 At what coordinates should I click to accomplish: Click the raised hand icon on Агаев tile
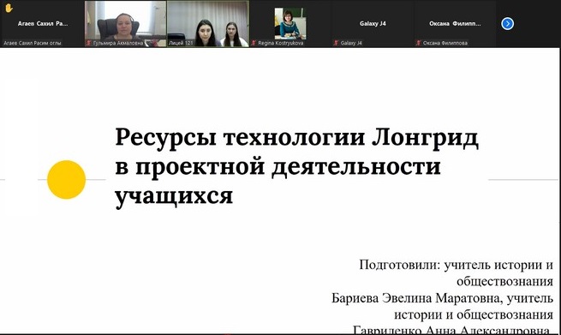[x=9, y=8]
